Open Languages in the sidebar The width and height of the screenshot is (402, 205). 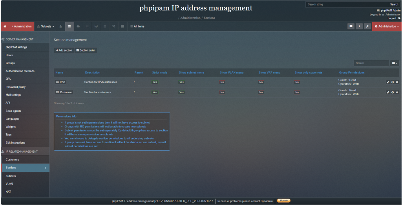click(x=26, y=119)
